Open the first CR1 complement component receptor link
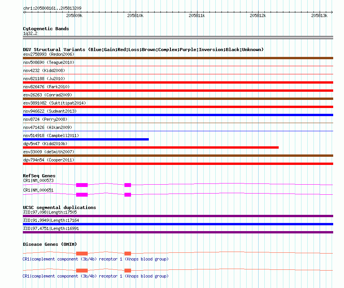This screenshot has height=288, width=344. (95, 259)
